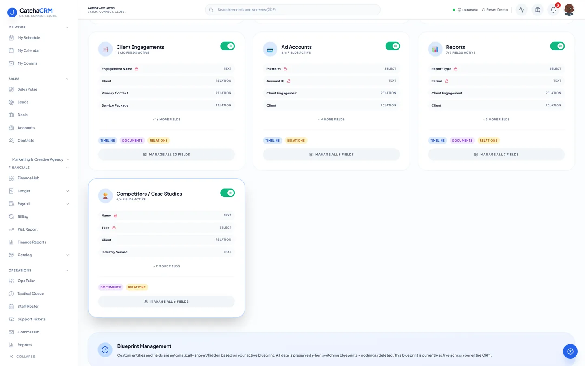585x366 pixels.
Task: Show 16 more fields in Client Engagements
Action: (167, 120)
